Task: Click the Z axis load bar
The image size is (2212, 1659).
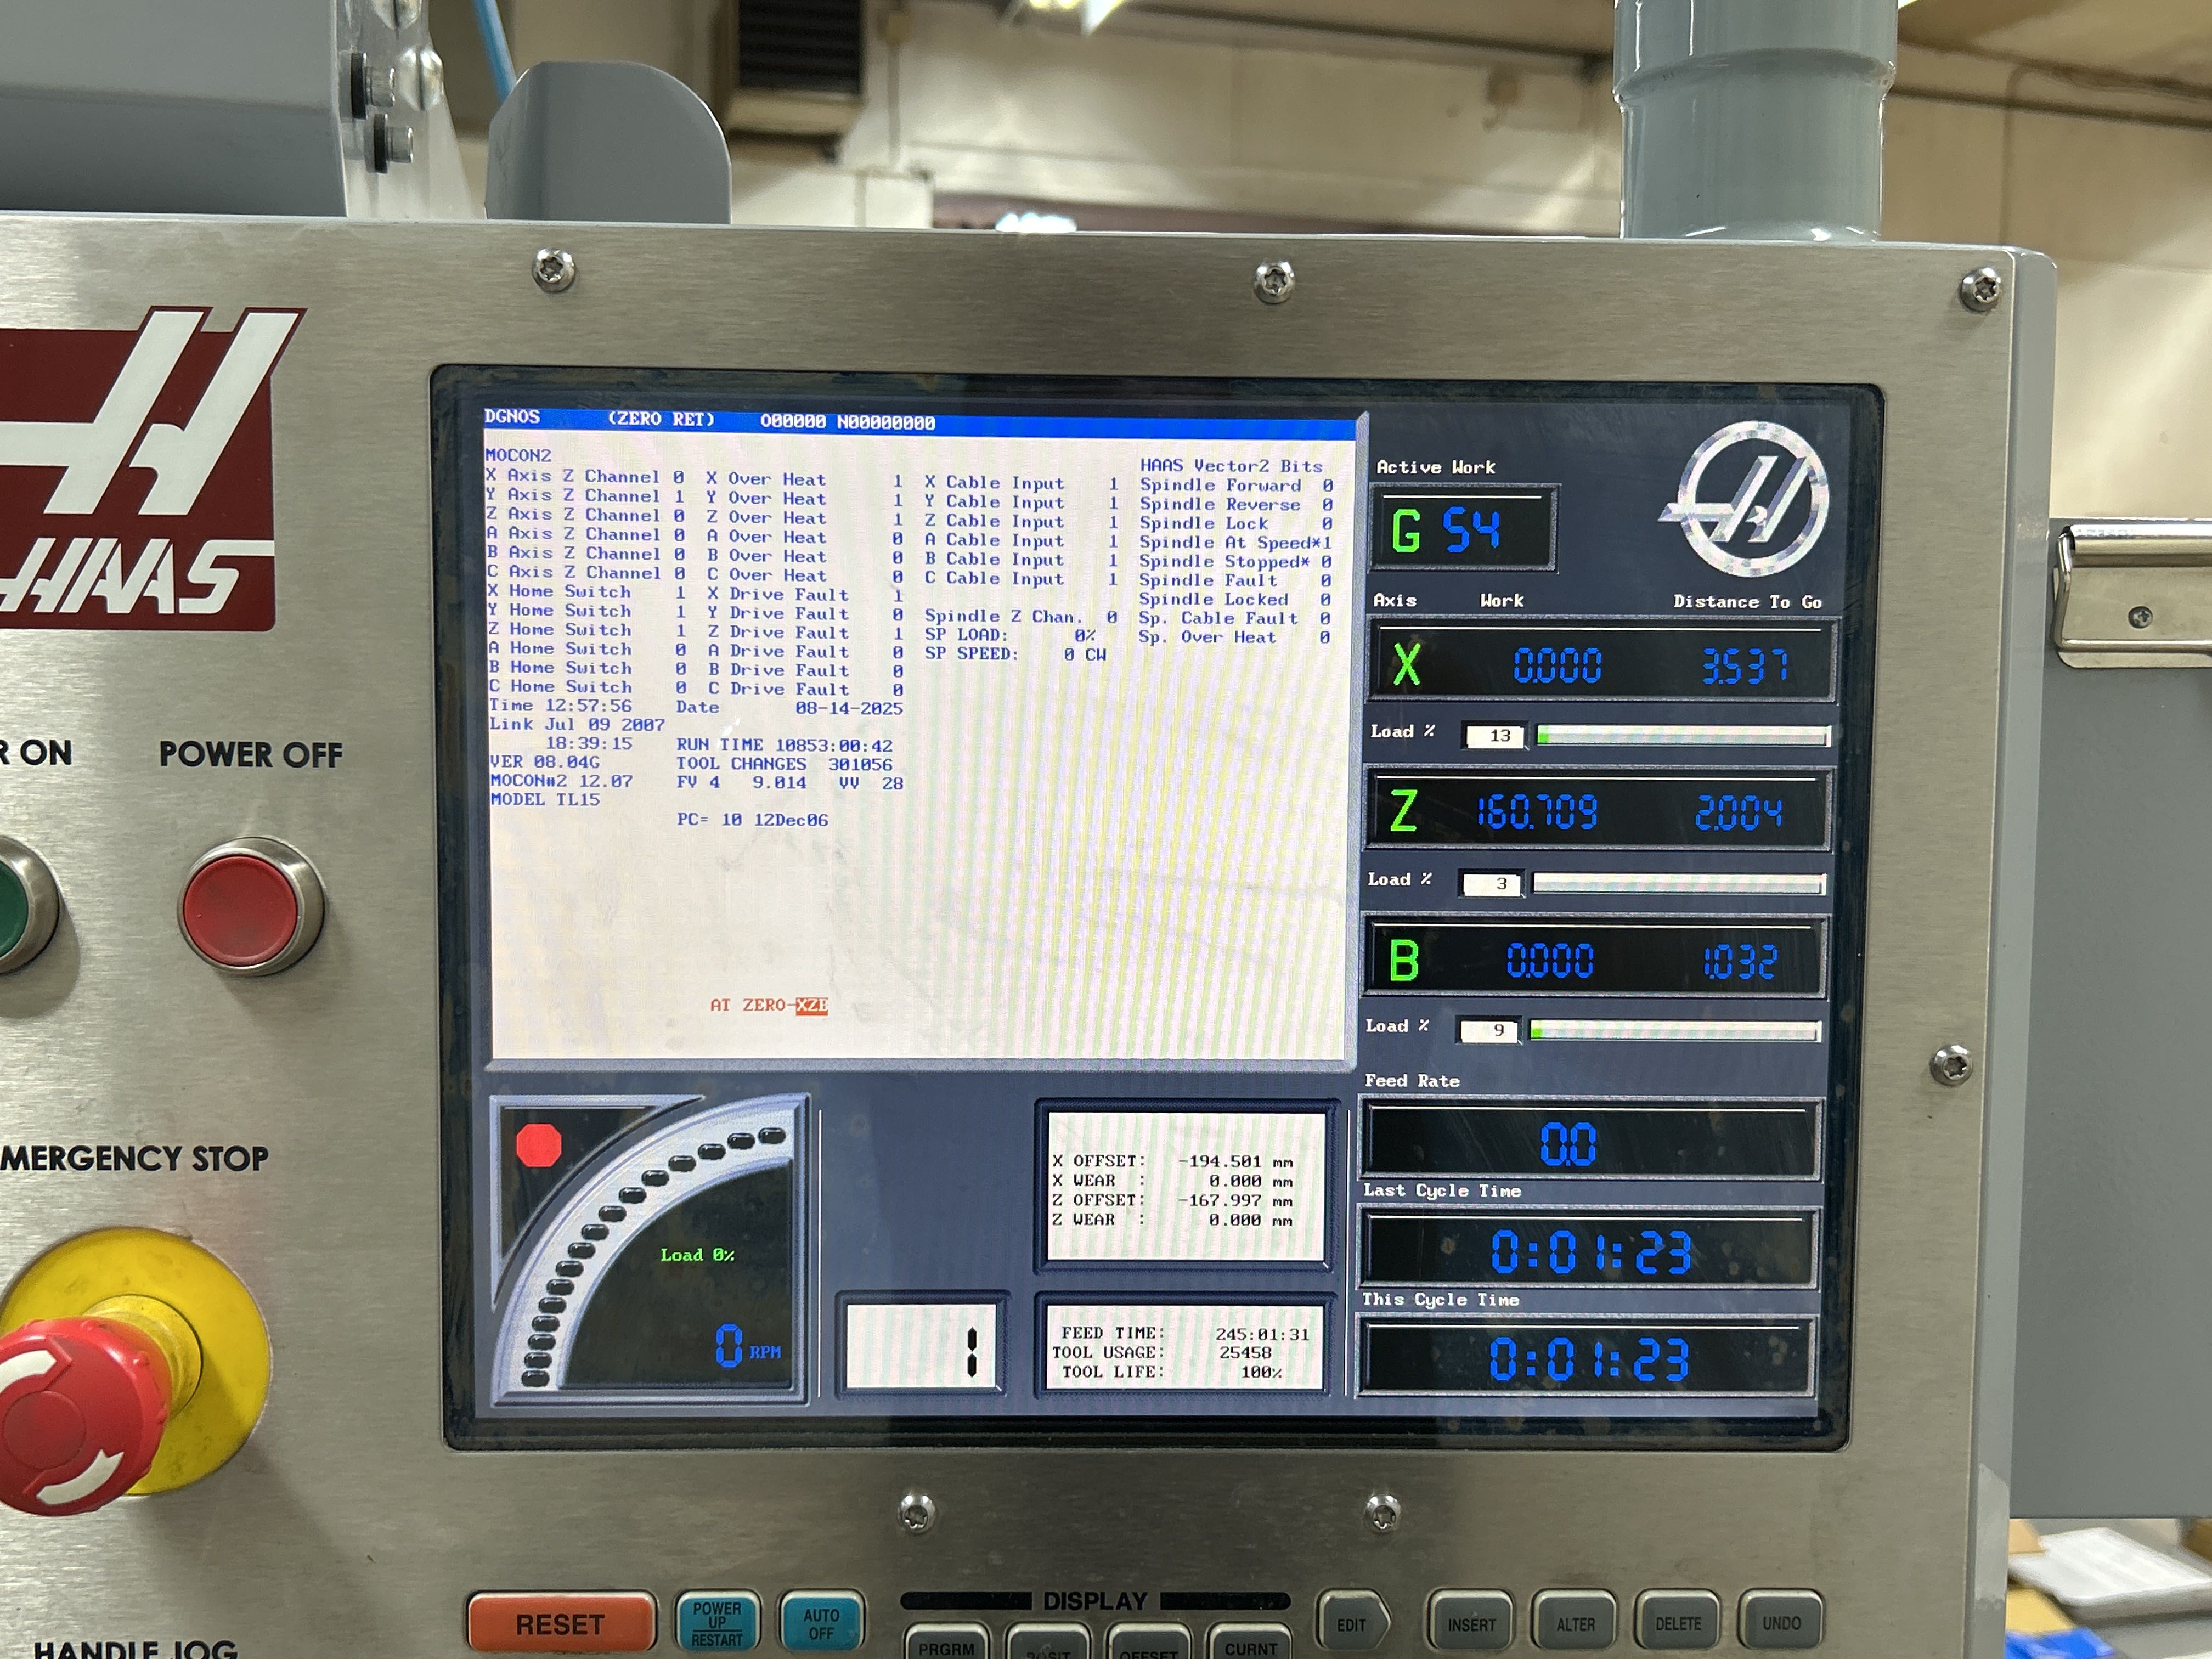Action: [x=1679, y=884]
